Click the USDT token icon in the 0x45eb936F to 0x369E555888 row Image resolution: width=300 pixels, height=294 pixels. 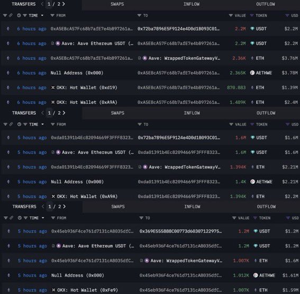click(x=256, y=231)
